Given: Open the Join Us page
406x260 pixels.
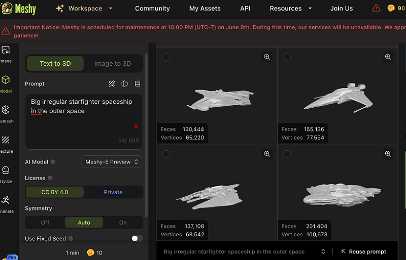Looking at the screenshot, I should tap(342, 9).
